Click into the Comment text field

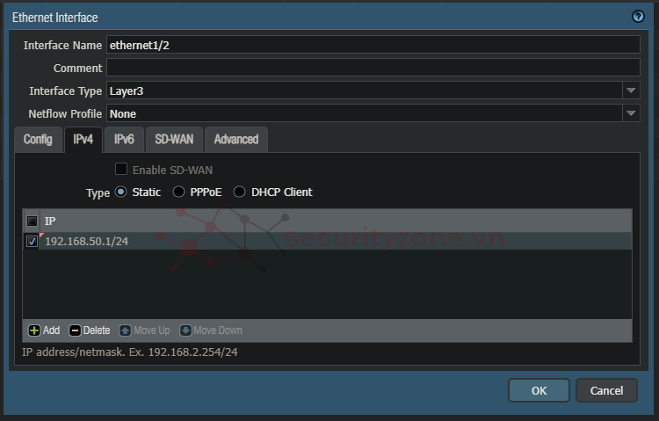point(373,68)
